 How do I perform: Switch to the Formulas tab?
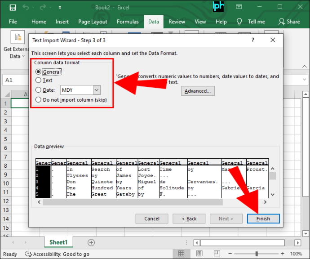point(128,22)
